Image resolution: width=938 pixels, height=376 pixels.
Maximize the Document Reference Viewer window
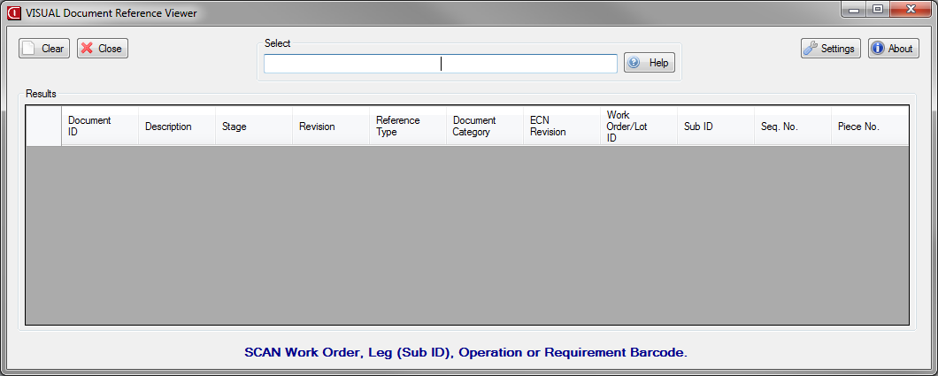pyautogui.click(x=878, y=10)
